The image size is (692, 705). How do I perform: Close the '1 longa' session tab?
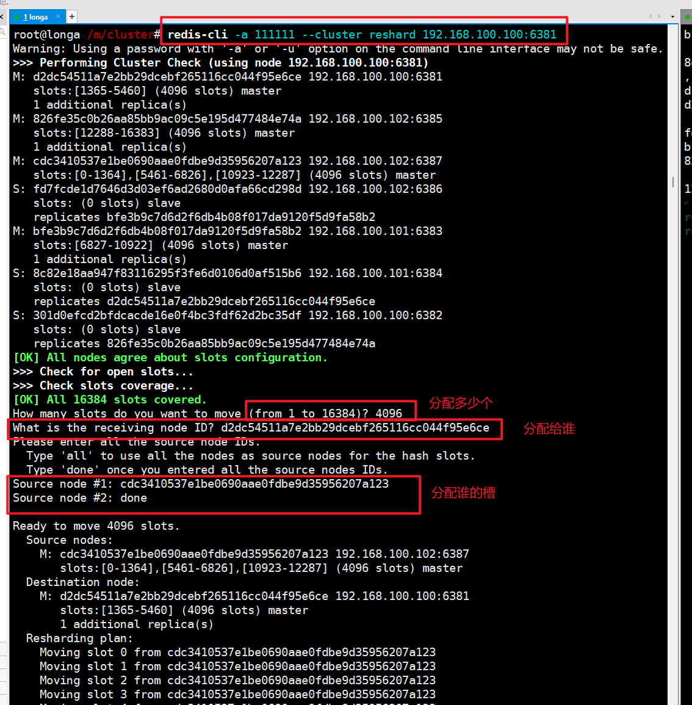[58, 16]
